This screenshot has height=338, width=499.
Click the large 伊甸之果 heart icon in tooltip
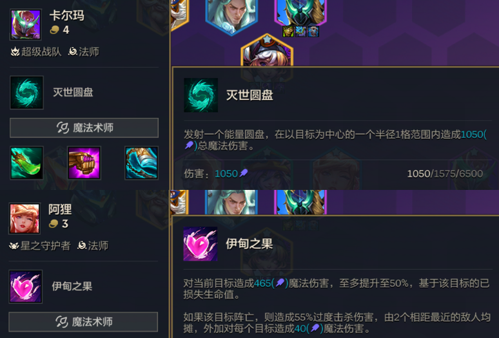201,243
